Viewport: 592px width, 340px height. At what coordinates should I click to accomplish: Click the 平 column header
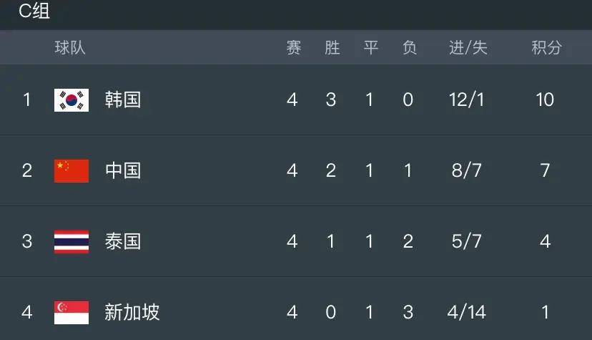point(371,47)
